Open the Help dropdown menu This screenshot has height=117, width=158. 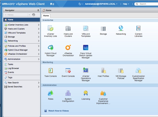click(126, 4)
